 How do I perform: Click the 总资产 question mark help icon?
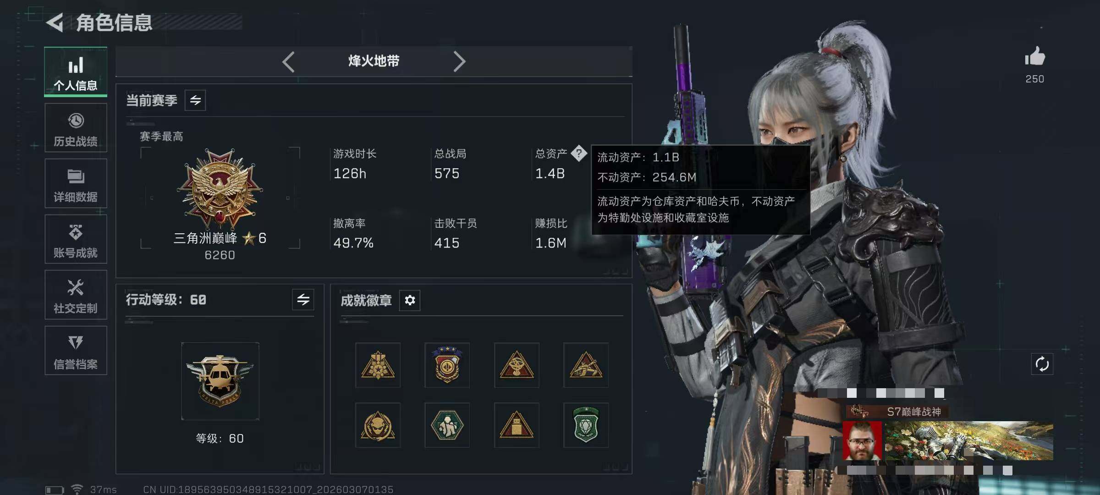pos(579,153)
